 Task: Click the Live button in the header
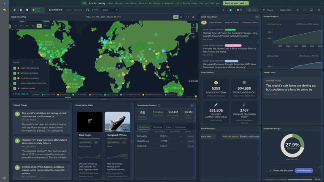coord(252,10)
